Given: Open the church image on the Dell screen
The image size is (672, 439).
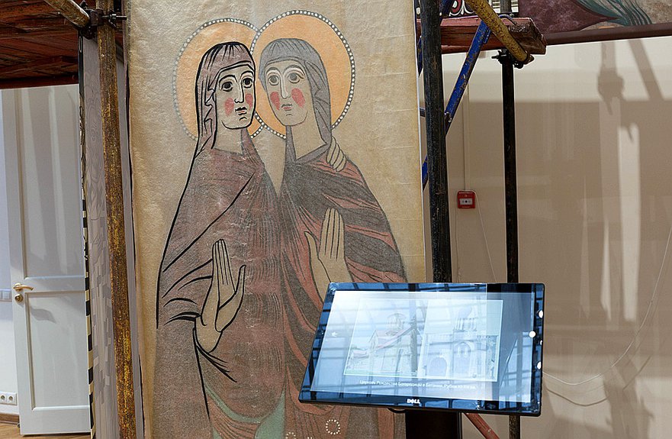Looking at the screenshot, I should click(x=423, y=339).
